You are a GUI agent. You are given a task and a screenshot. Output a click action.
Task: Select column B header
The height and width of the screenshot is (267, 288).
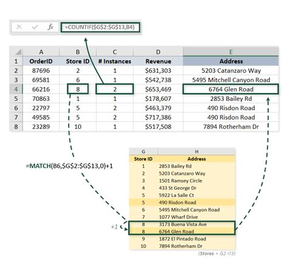[x=78, y=52]
